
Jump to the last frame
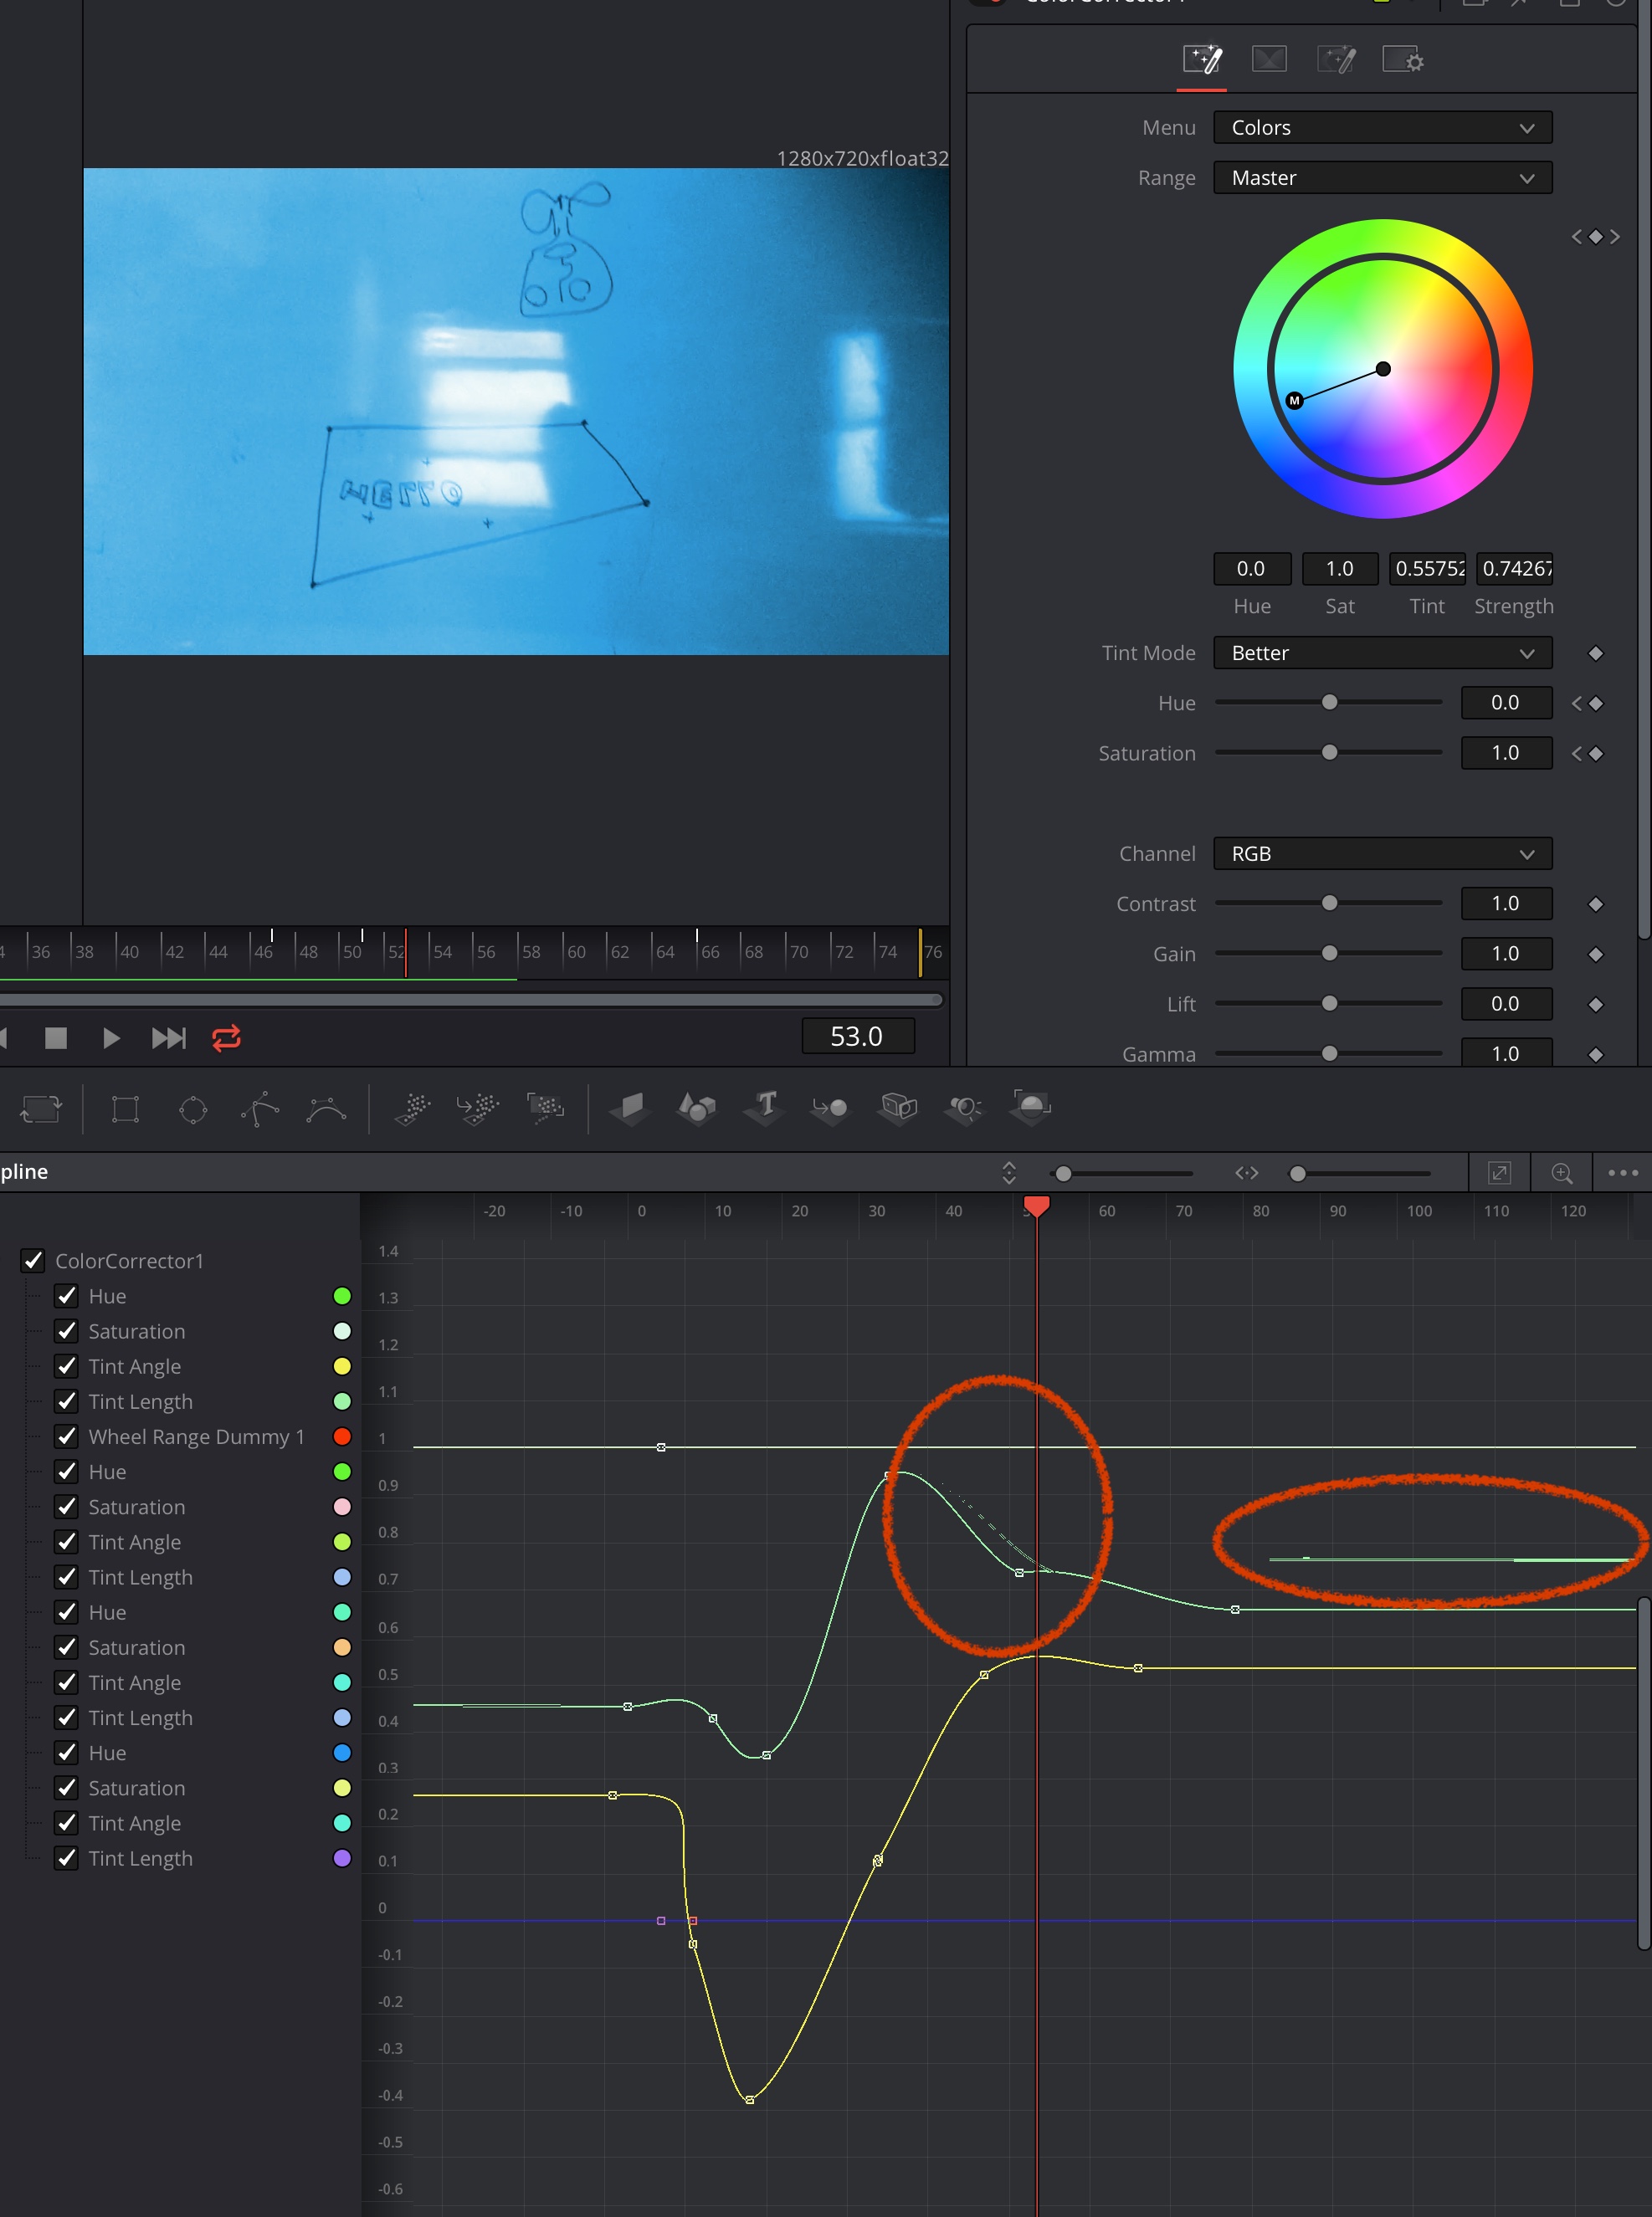(168, 1037)
